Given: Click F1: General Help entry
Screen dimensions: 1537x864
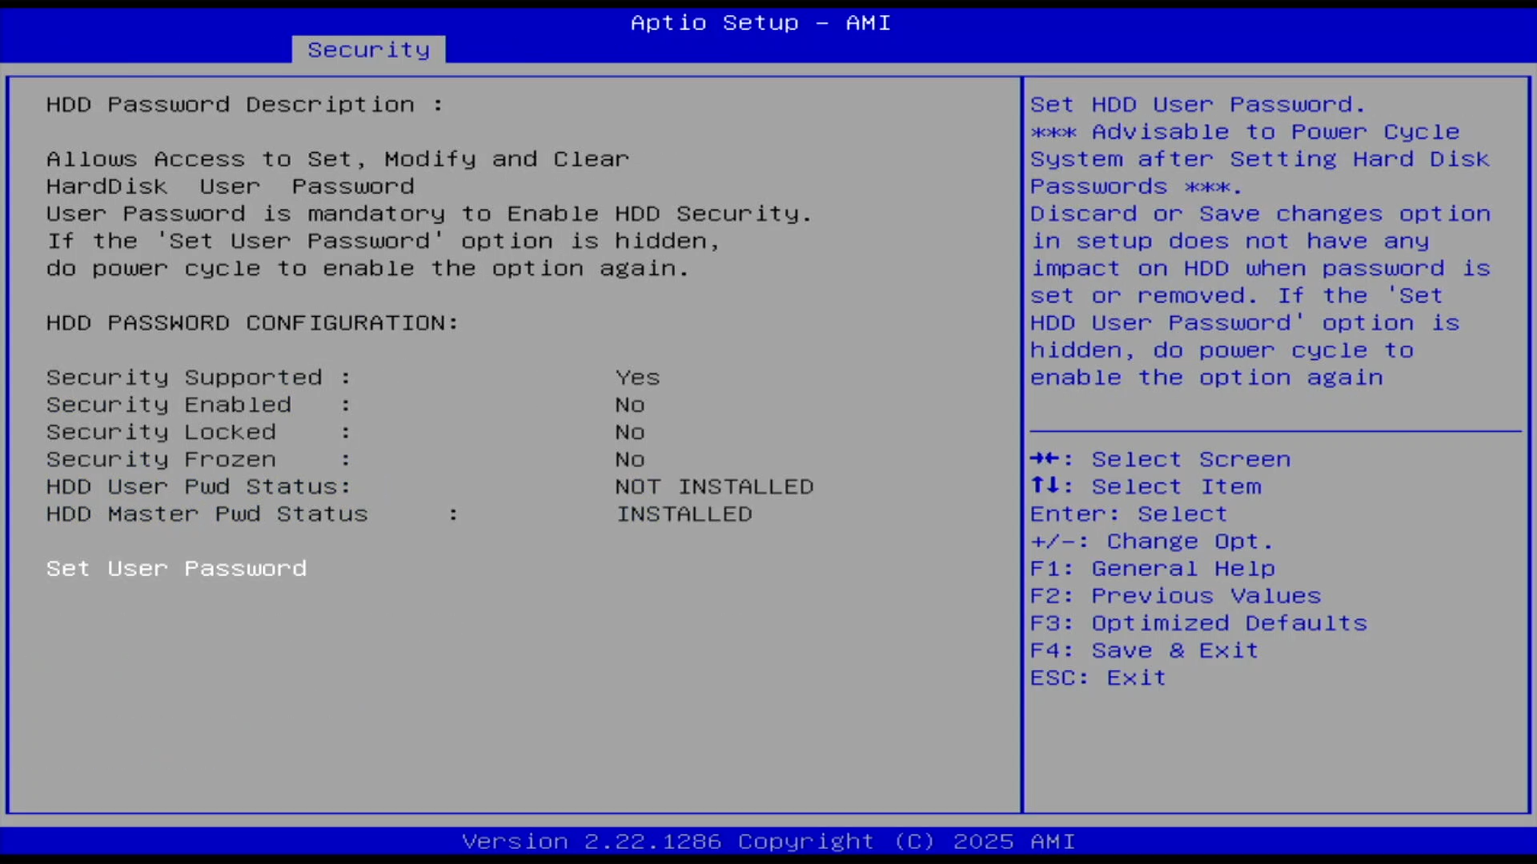Looking at the screenshot, I should (x=1152, y=569).
